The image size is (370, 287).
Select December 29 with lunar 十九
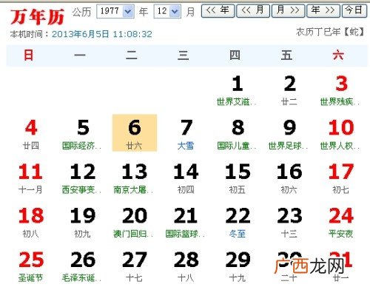pos(238,267)
